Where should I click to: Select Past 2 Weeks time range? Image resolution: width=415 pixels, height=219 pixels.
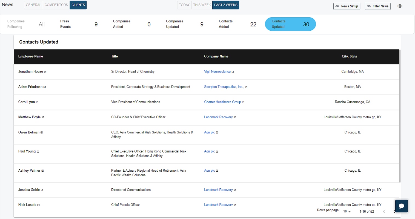(226, 5)
